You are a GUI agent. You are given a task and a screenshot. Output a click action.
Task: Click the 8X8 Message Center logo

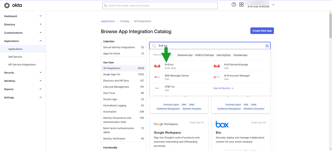157,77
